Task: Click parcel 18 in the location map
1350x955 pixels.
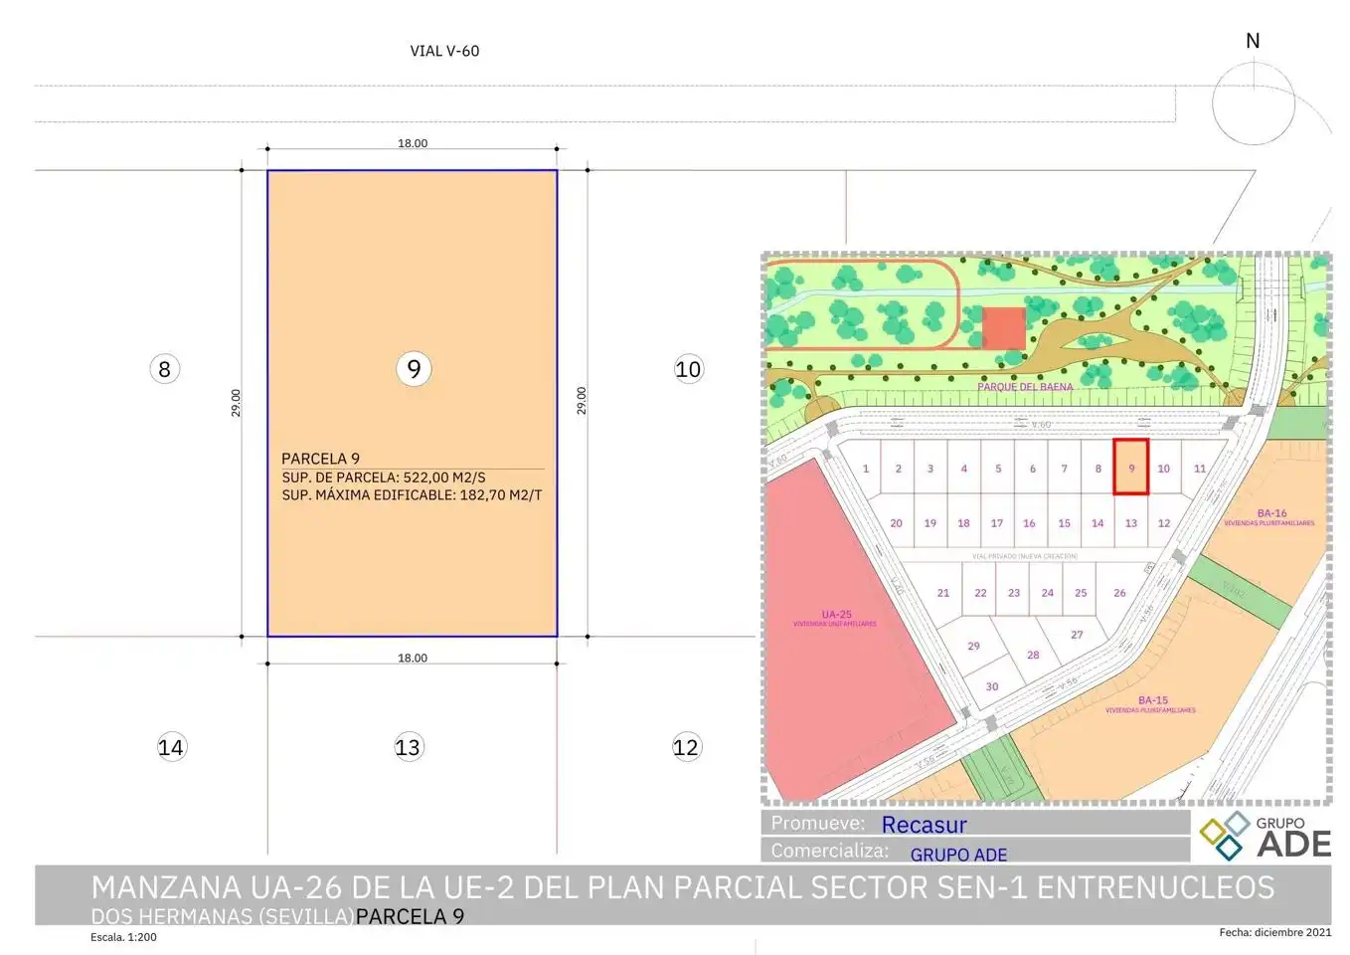Action: click(963, 523)
